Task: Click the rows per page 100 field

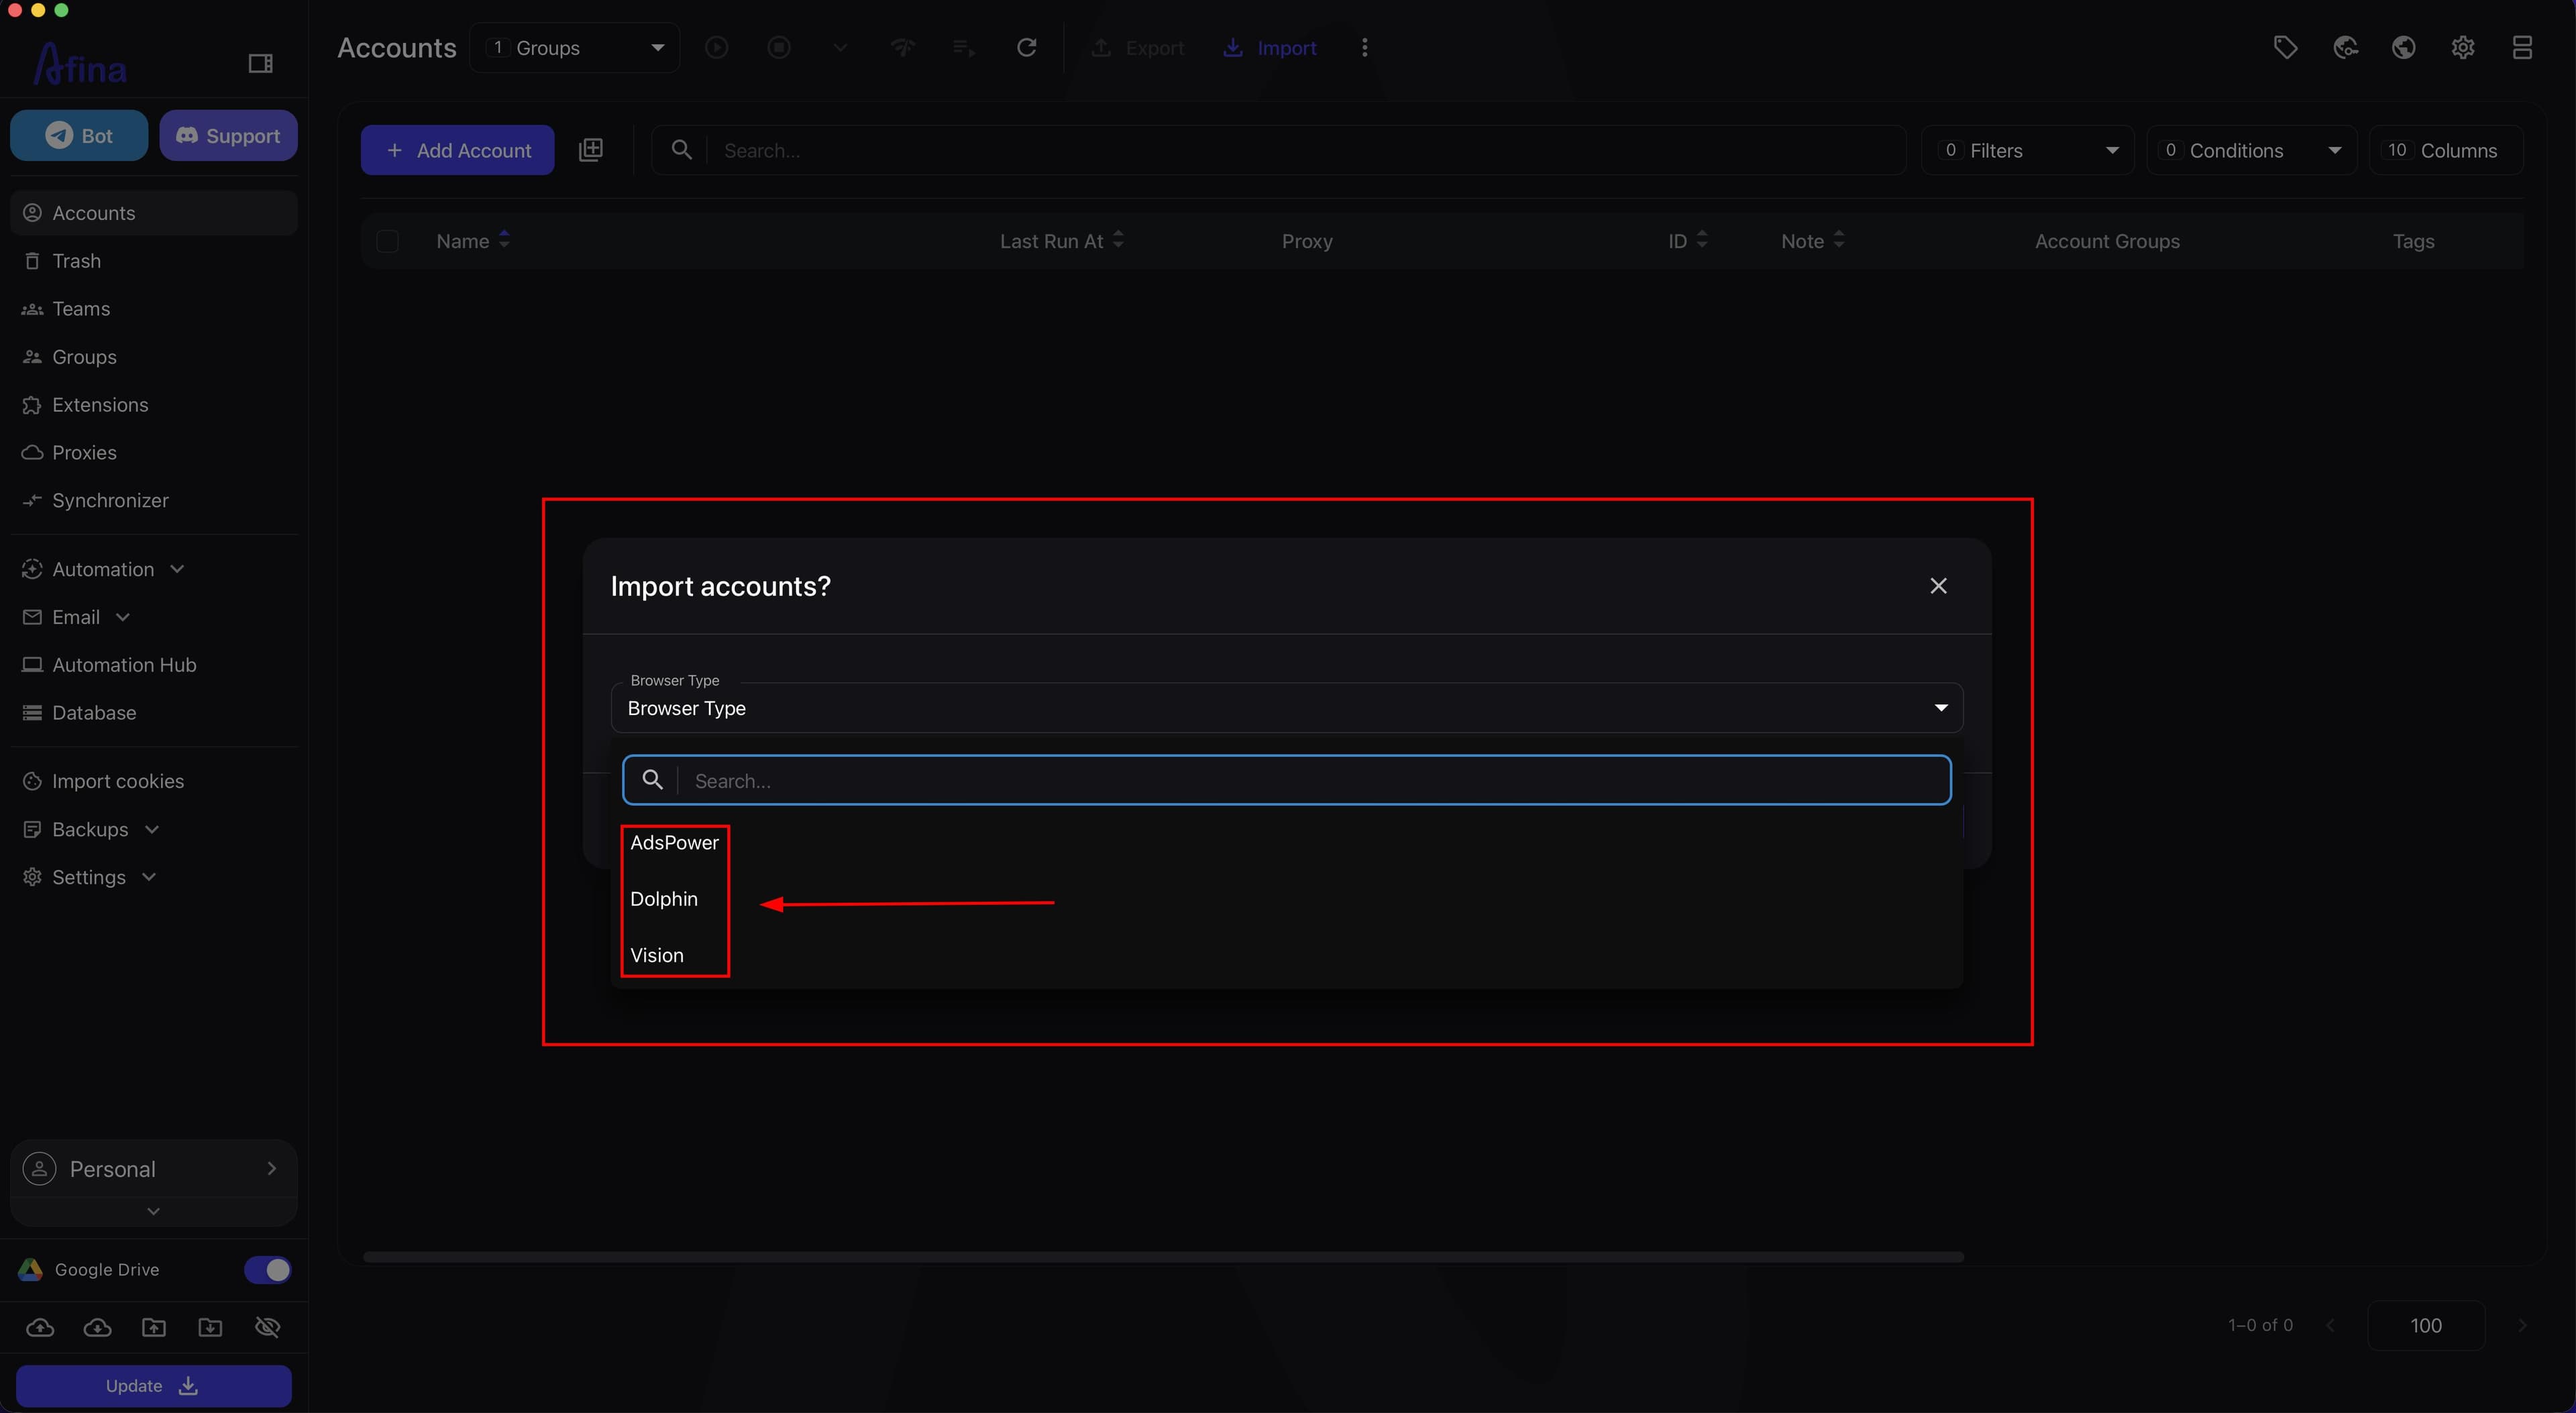Action: pos(2426,1325)
